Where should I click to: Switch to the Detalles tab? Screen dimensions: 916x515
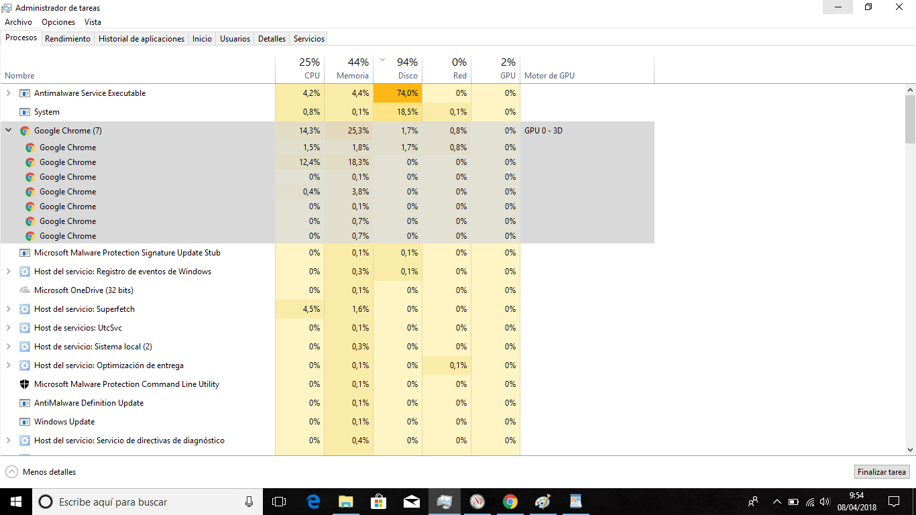[x=272, y=39]
